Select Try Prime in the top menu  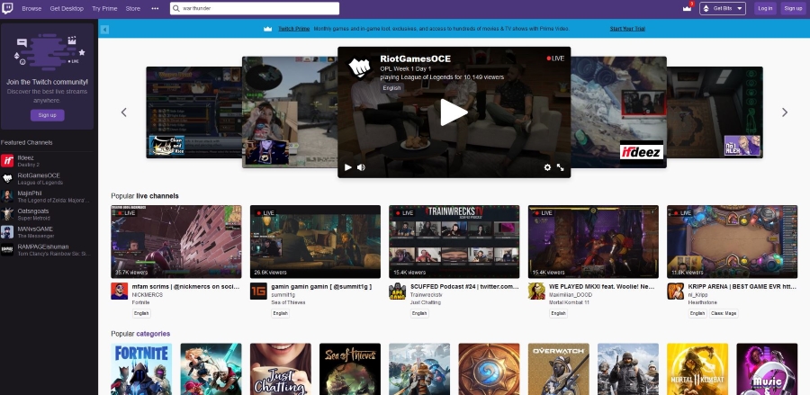click(x=104, y=9)
